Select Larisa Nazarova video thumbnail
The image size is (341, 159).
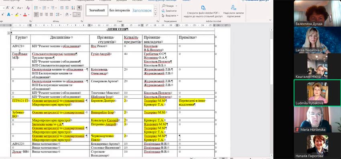tap(317, 40)
